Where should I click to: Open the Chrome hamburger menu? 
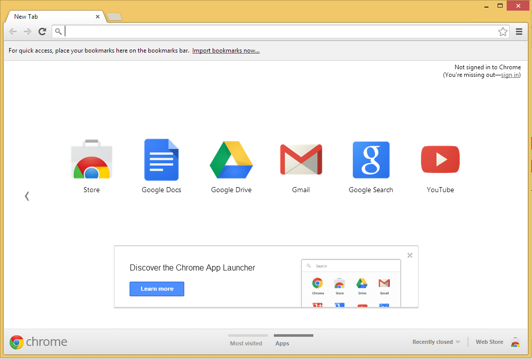pos(519,31)
